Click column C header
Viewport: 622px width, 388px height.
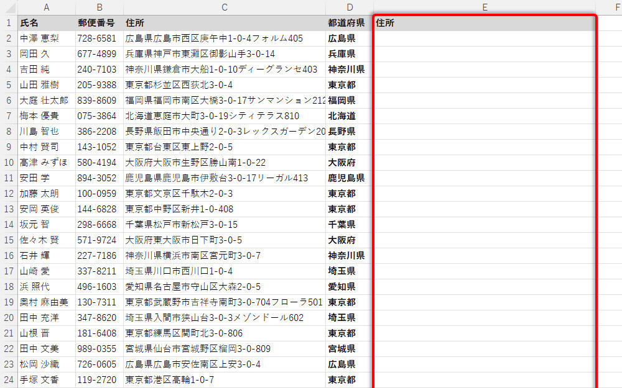225,7
